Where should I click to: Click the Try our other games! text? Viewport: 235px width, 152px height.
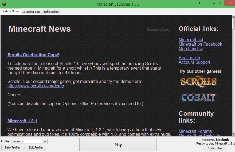(x=200, y=71)
